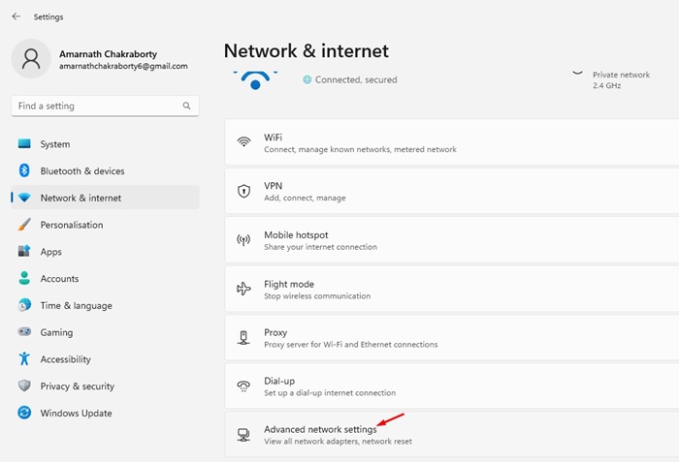Click the Accounts person icon

(24, 278)
